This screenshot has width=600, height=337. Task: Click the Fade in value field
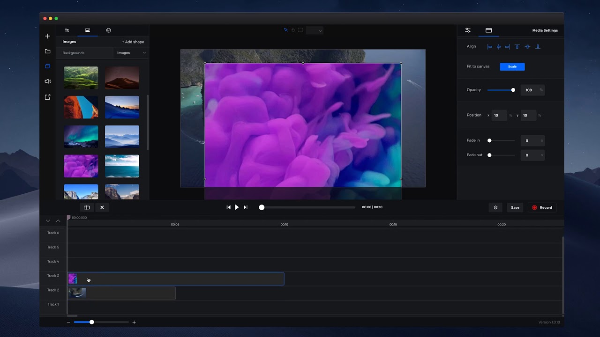pos(532,140)
